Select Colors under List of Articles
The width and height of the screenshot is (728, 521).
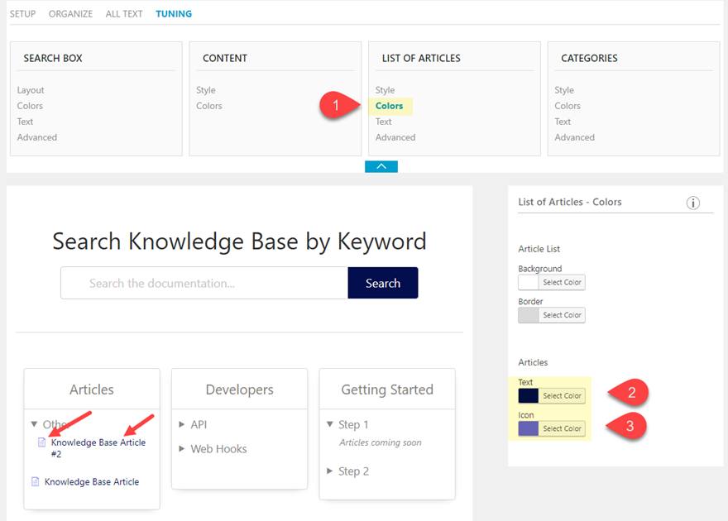click(x=390, y=106)
